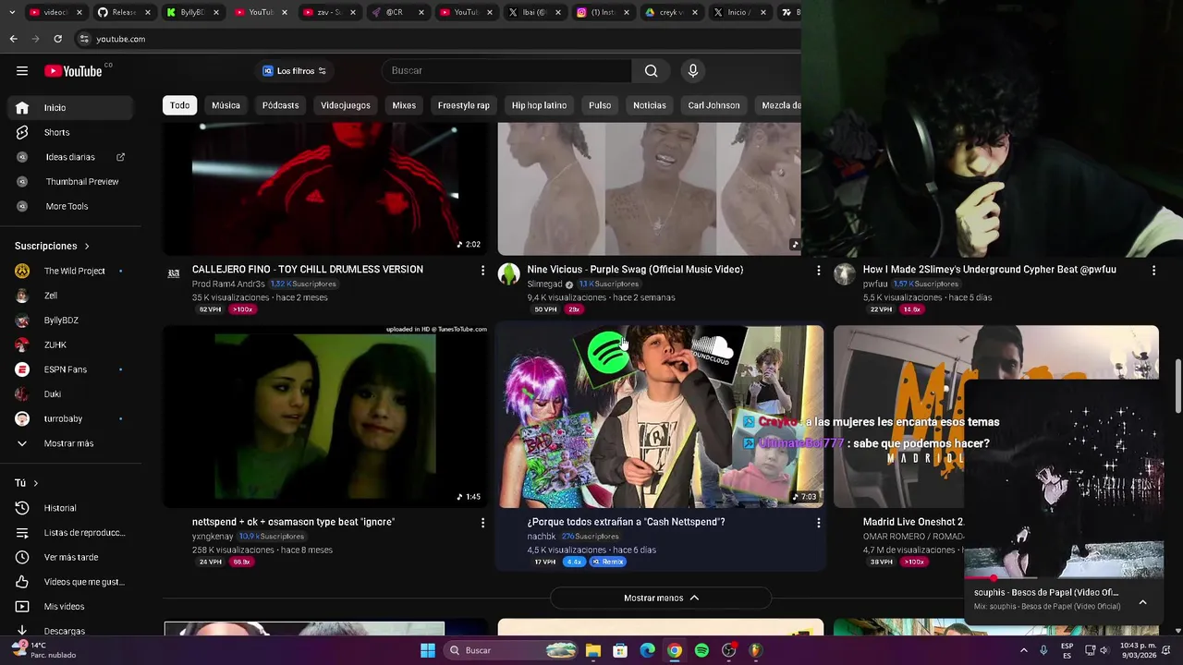Open options menu for nettspend type beat video
Image resolution: width=1183 pixels, height=665 pixels.
[482, 523]
